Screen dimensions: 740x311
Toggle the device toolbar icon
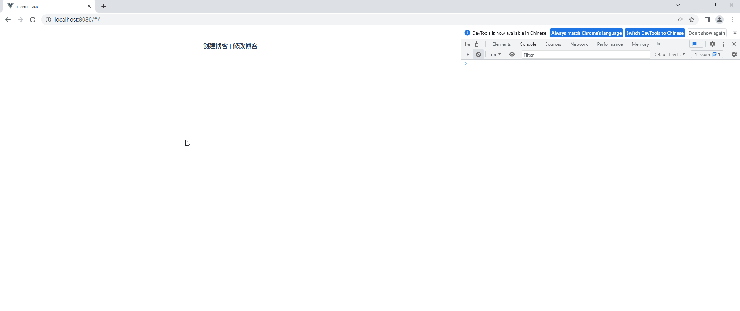click(x=478, y=44)
